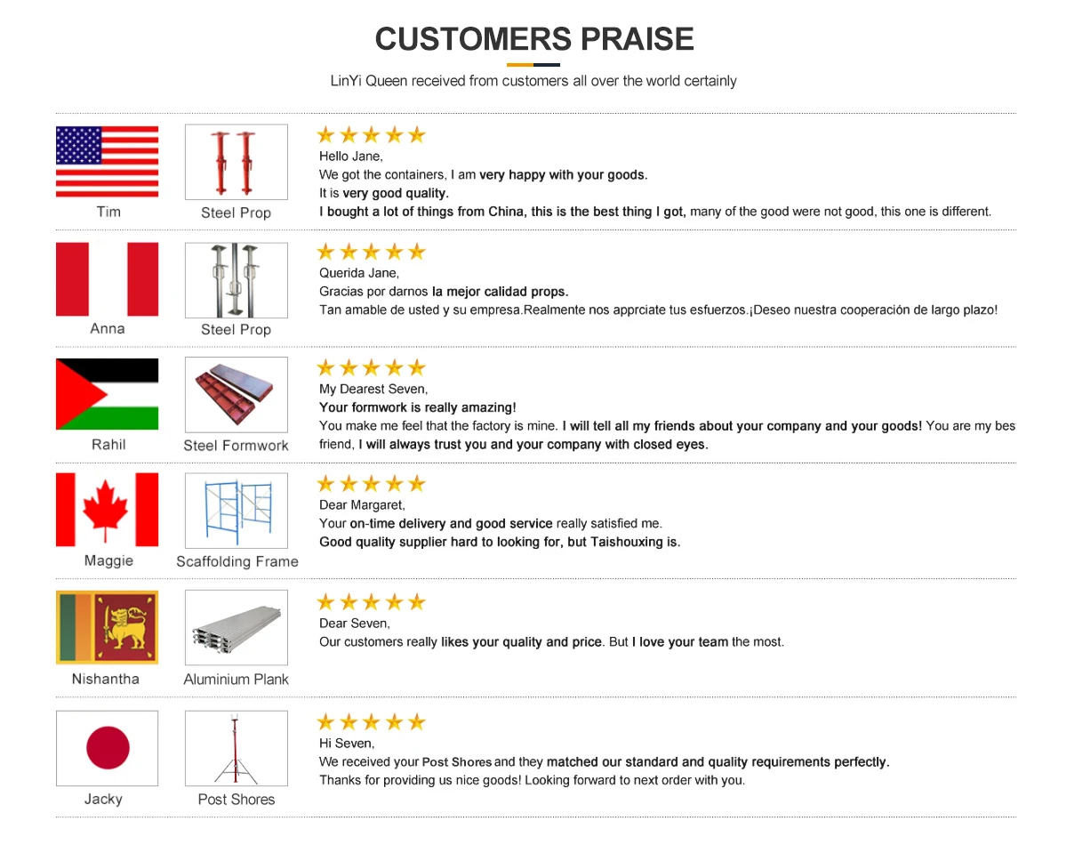Open the Scaffolding Frame product image

coord(236,511)
